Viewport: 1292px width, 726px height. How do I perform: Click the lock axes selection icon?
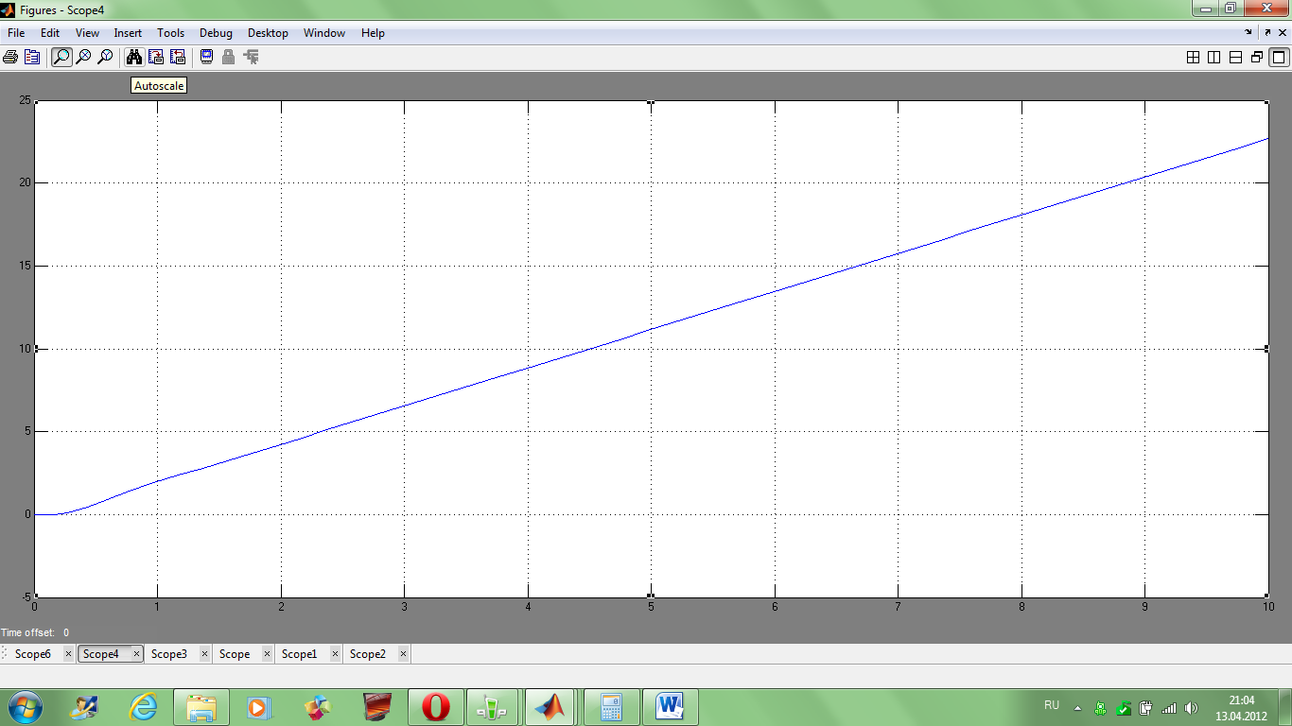coord(228,57)
